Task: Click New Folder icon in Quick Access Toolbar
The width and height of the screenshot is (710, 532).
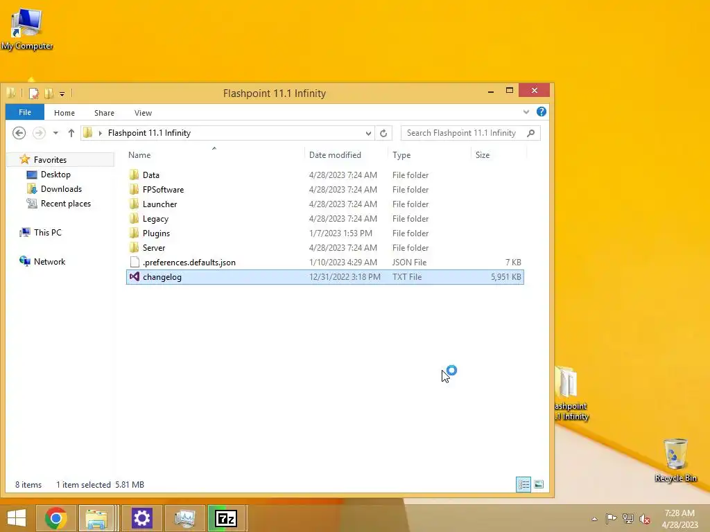Action: (x=49, y=94)
